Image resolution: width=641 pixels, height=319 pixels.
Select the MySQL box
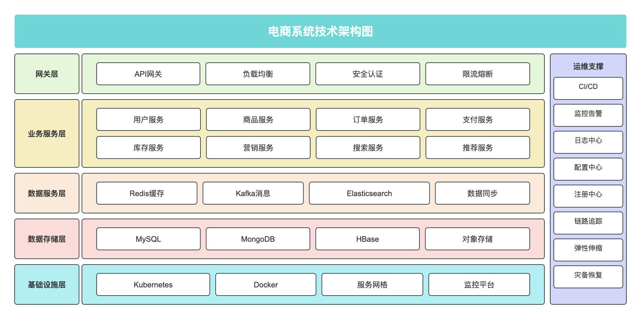tap(148, 239)
